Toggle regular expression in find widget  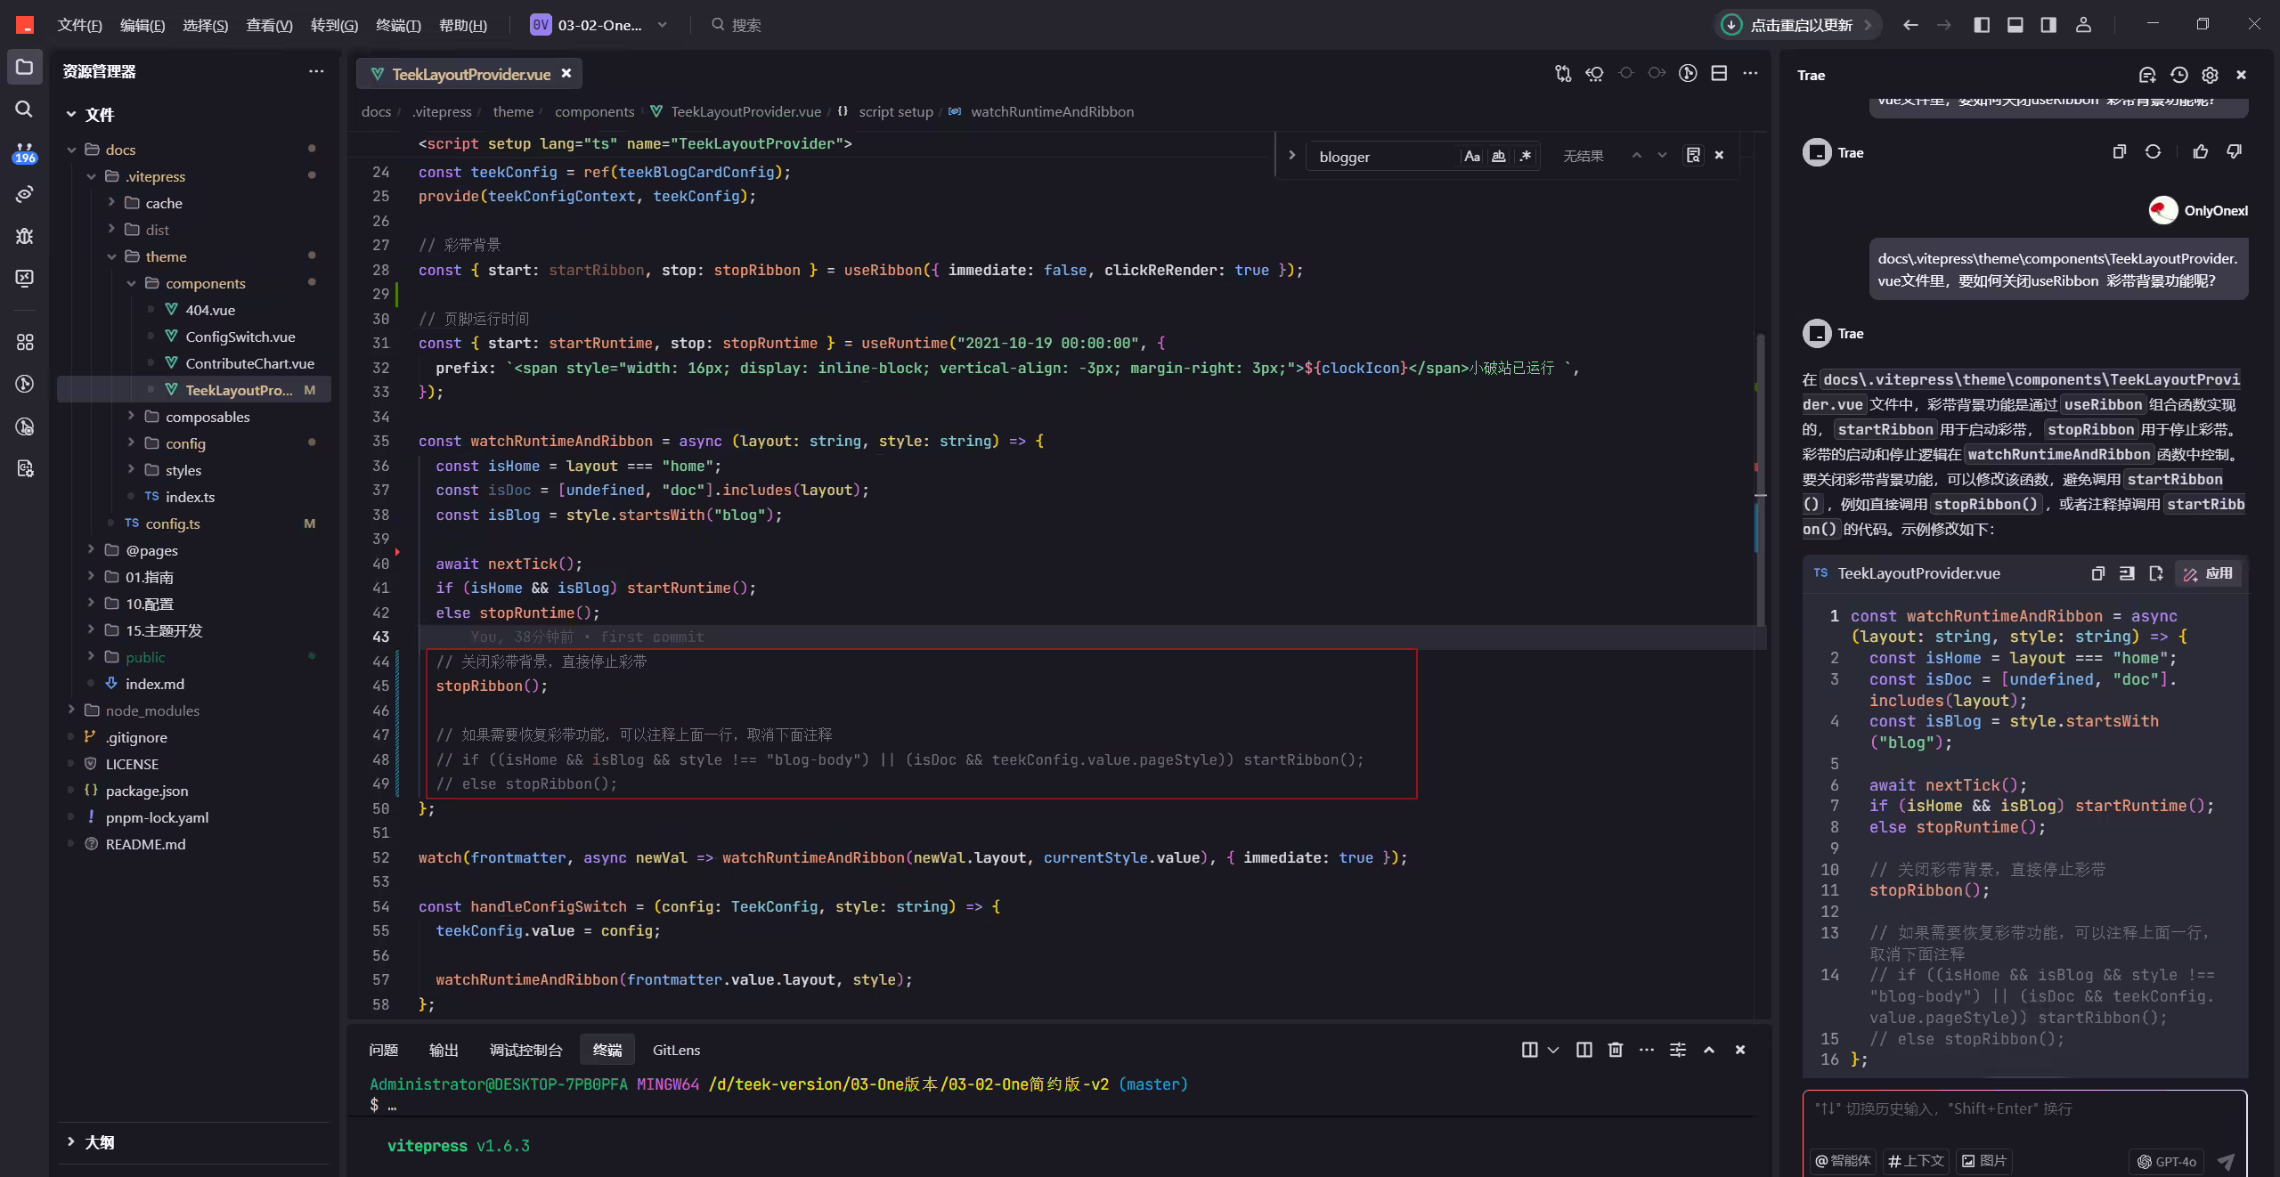pos(1526,156)
